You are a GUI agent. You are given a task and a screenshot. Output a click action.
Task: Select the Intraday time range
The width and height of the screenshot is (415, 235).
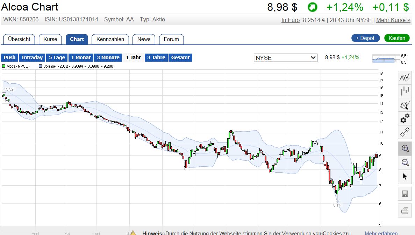[32, 57]
